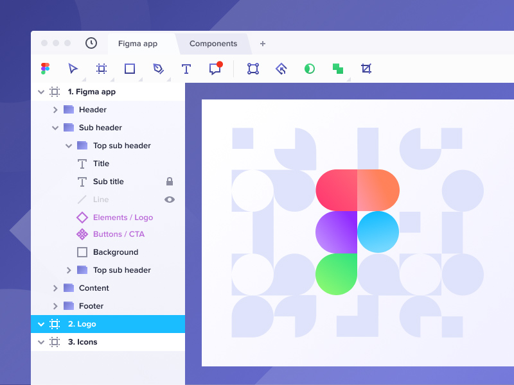This screenshot has height=385, width=514.
Task: Collapse the 2. Logo frame
Action: 41,324
